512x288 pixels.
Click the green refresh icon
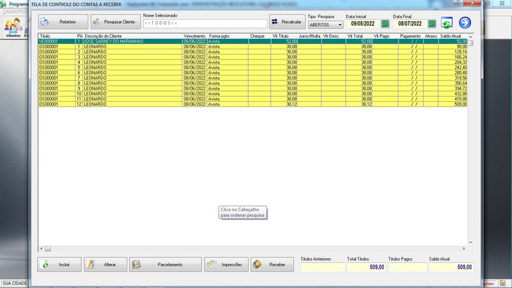pyautogui.click(x=447, y=23)
